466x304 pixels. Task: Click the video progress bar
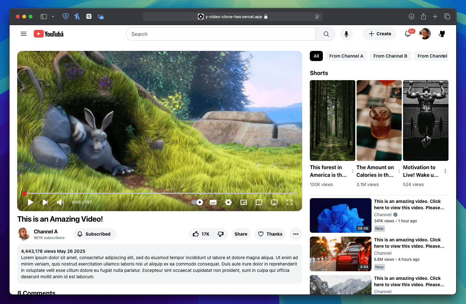pyautogui.click(x=159, y=193)
